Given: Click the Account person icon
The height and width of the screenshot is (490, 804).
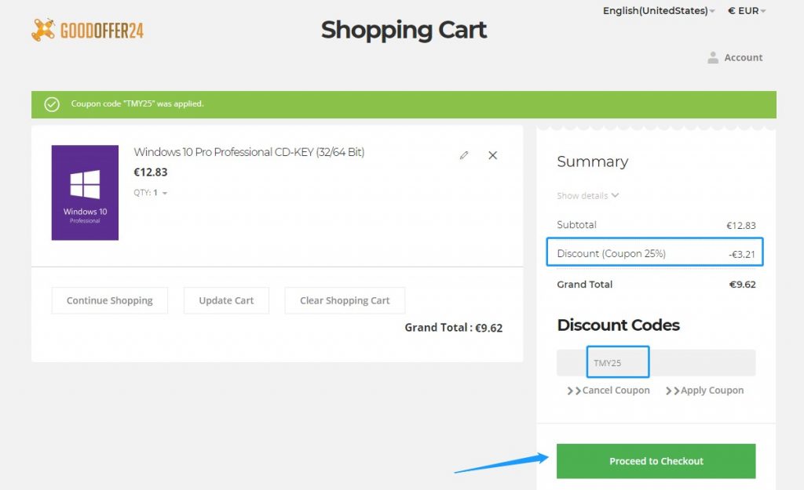Looking at the screenshot, I should [x=713, y=57].
